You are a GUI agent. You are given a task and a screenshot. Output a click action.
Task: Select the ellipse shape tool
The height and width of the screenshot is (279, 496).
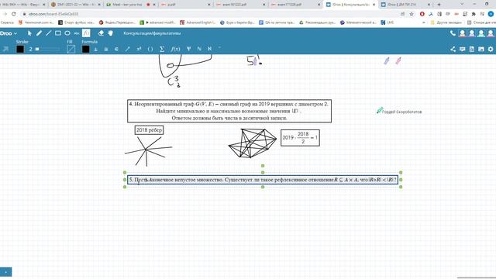coord(67,33)
